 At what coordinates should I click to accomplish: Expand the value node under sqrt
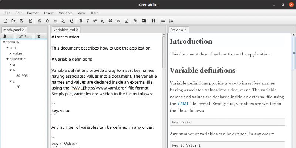point(11,53)
